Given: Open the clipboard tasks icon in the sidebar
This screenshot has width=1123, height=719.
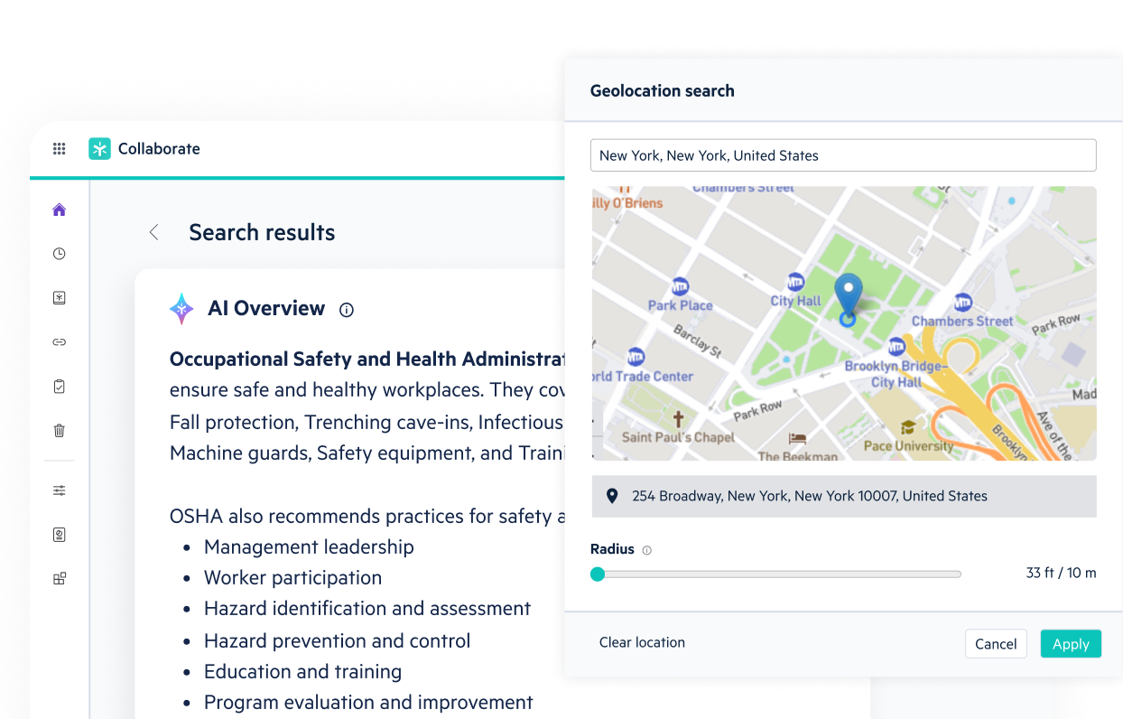Looking at the screenshot, I should pyautogui.click(x=60, y=387).
